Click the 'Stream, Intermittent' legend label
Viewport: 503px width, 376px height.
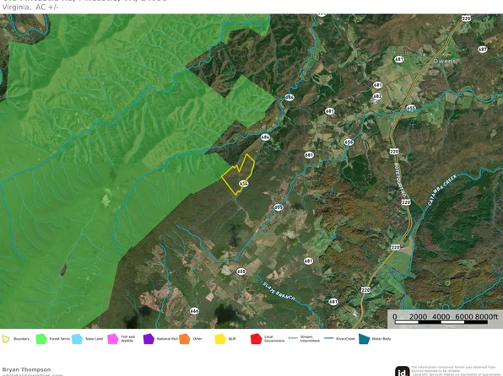[310, 339]
